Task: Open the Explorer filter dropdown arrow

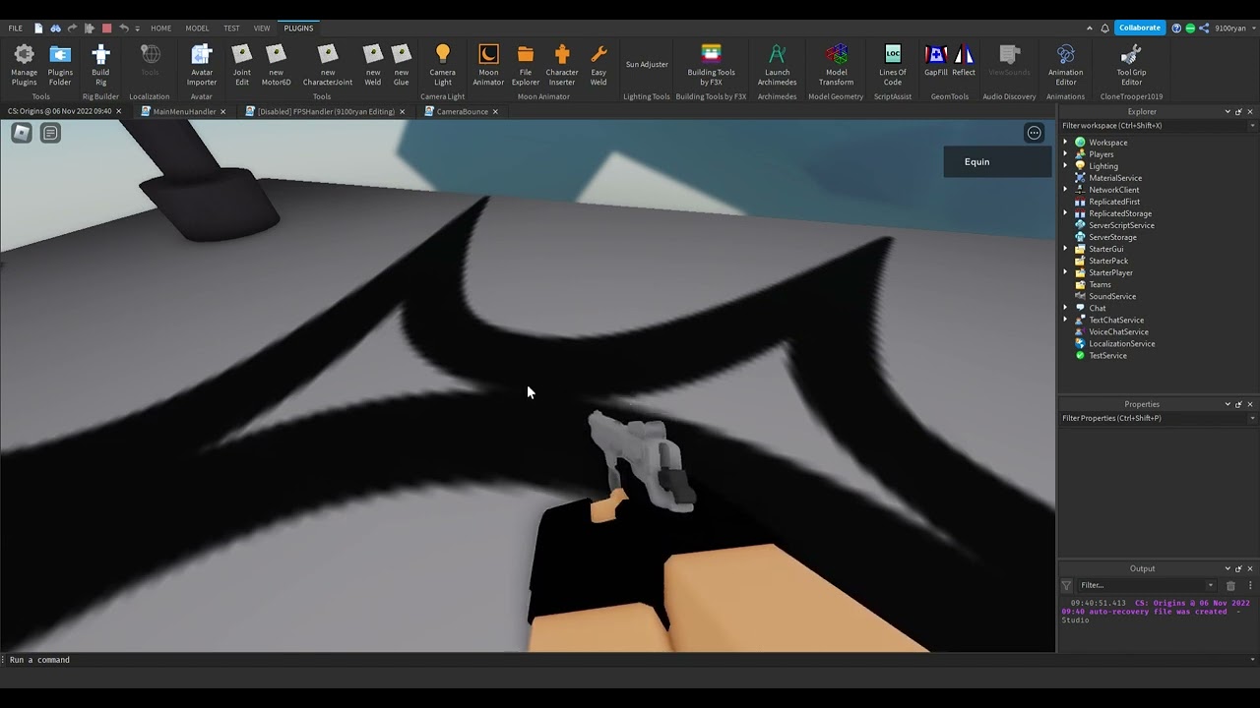Action: tap(1251, 126)
